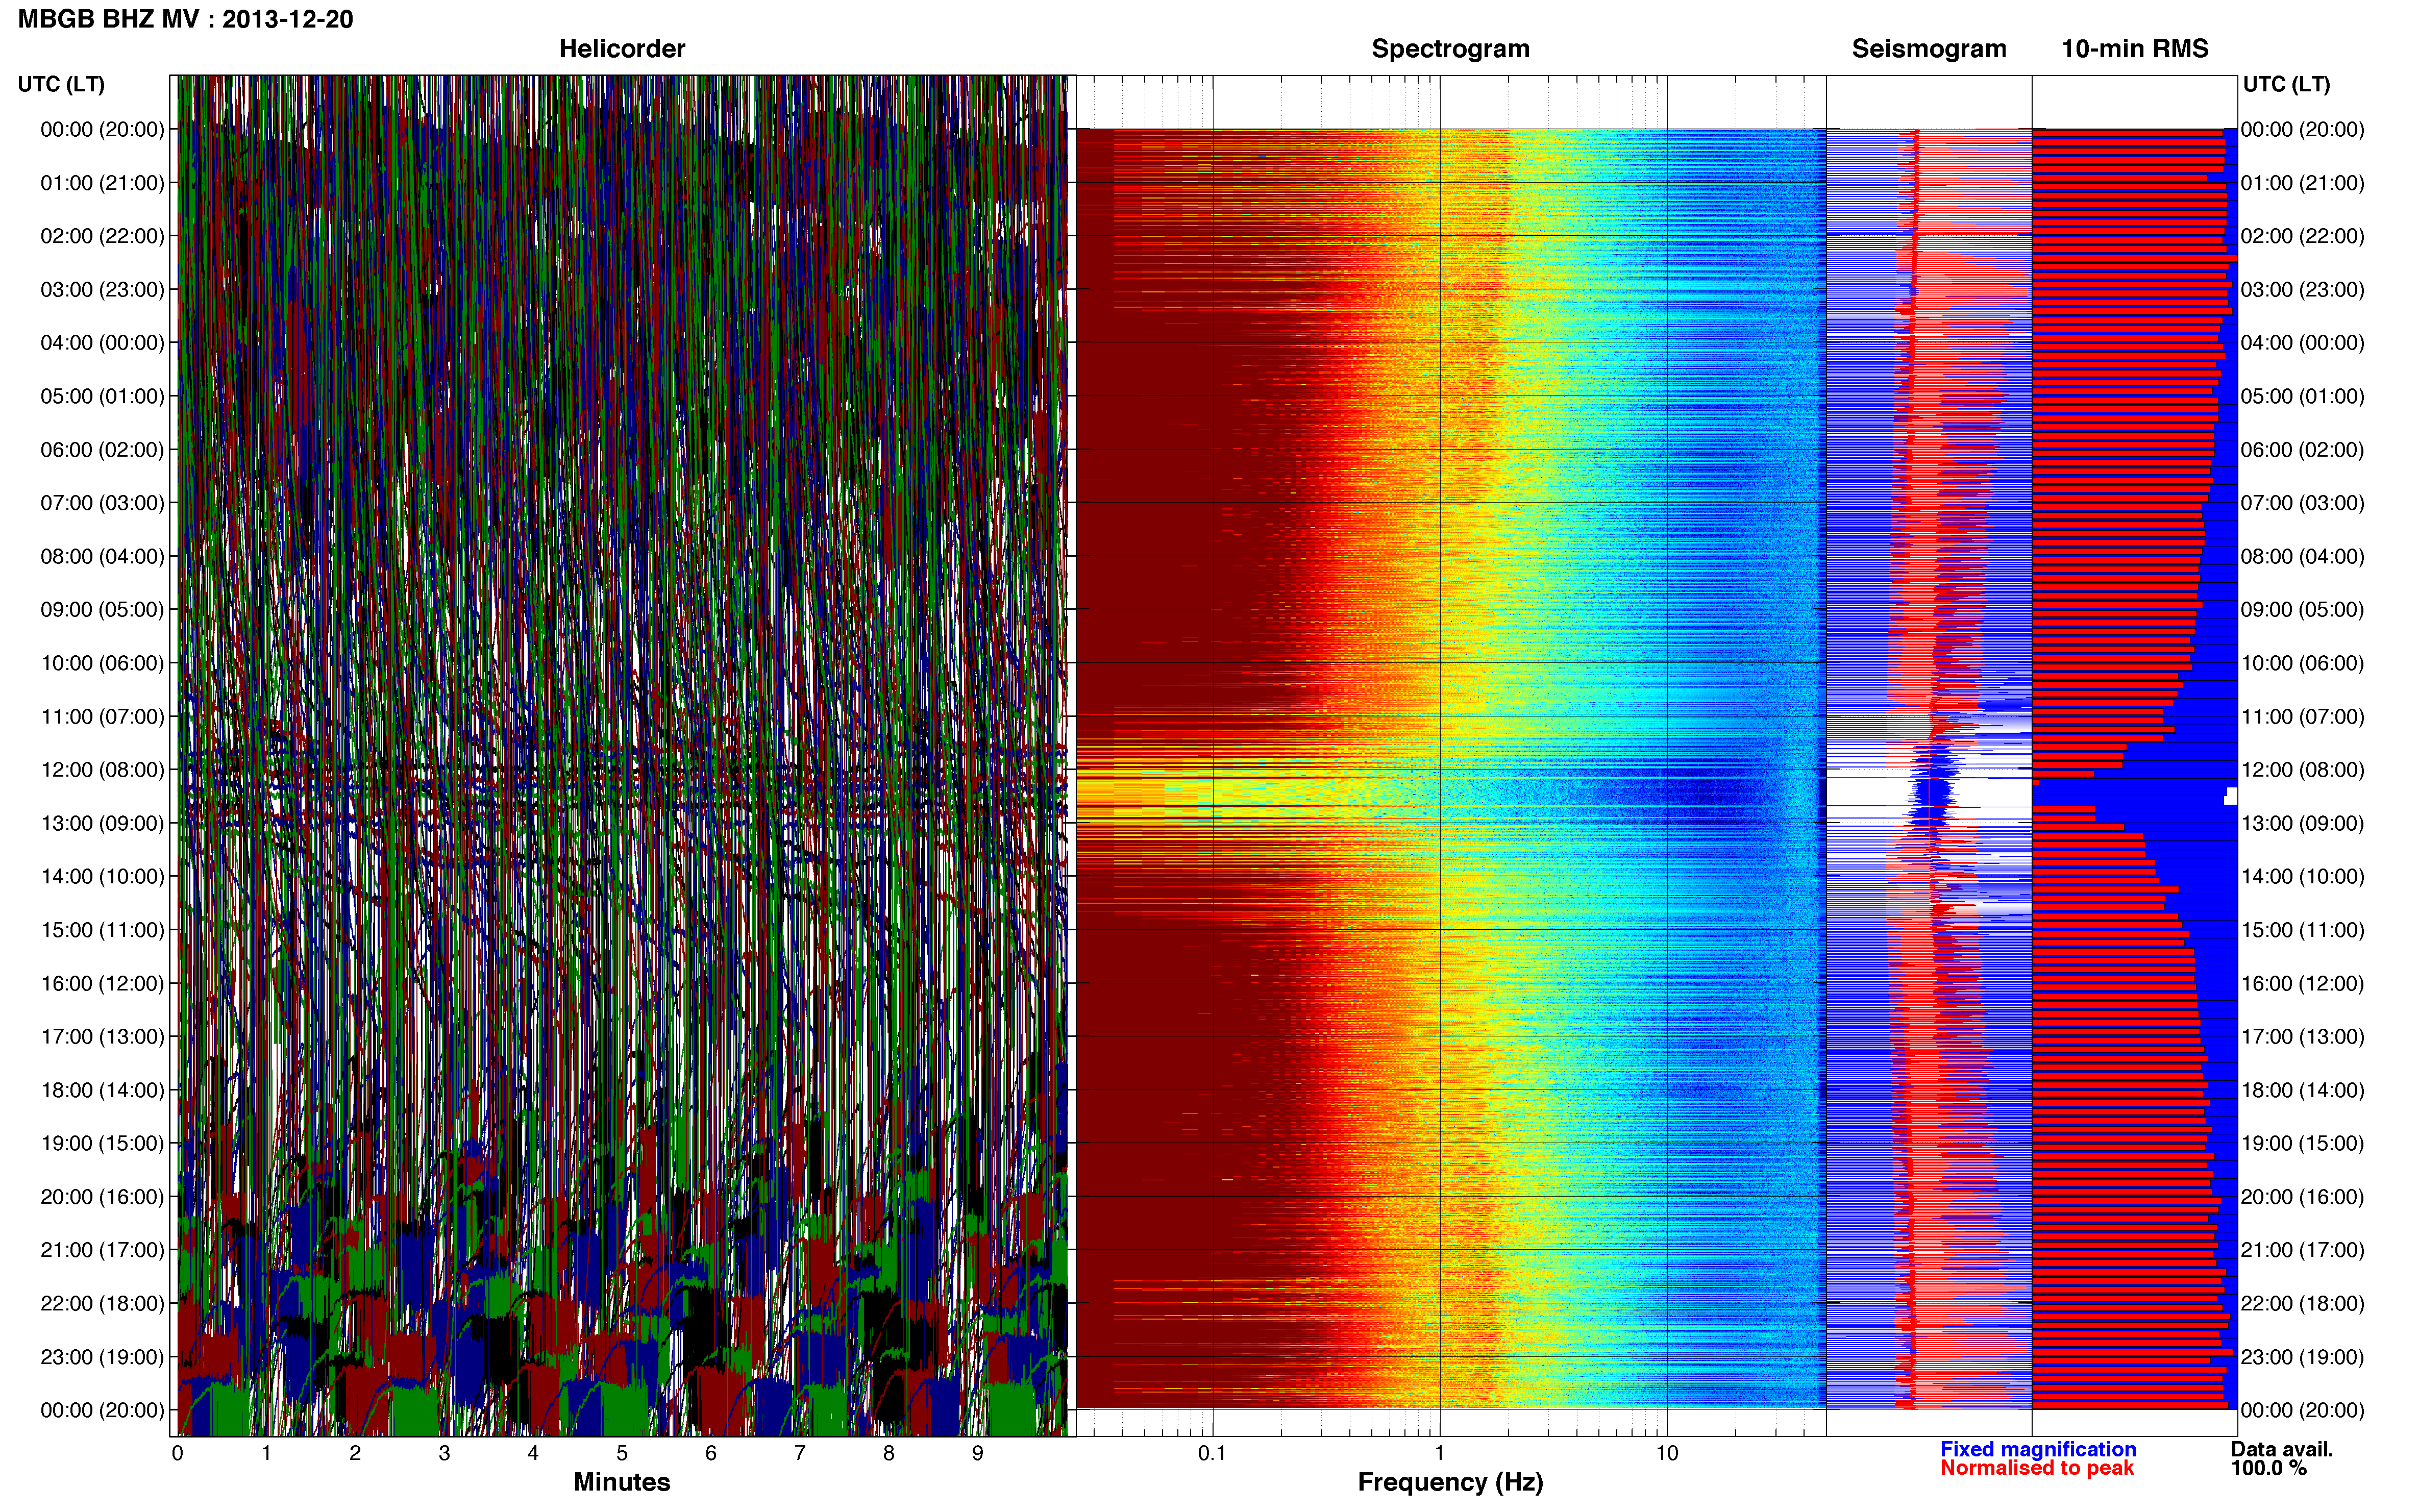Click left time label '10:00 (06:00)'
2419x1512 pixels.
click(102, 663)
